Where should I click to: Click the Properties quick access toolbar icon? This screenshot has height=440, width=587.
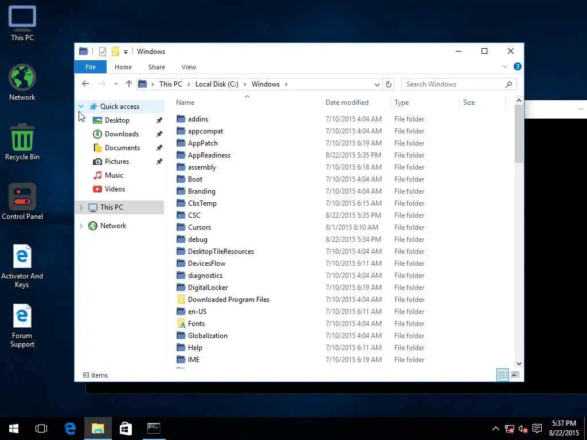[102, 52]
